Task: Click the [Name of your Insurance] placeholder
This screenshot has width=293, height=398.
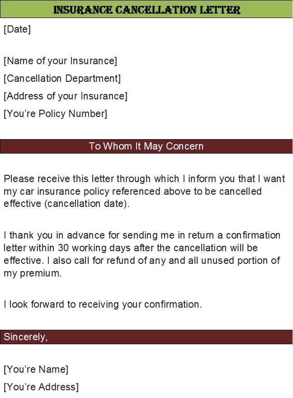Action: click(x=61, y=61)
